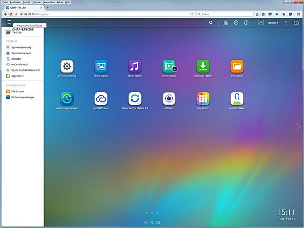304x228 pixels.
Task: Open Speichermanager in the sidebar menu
Action: tap(22, 53)
